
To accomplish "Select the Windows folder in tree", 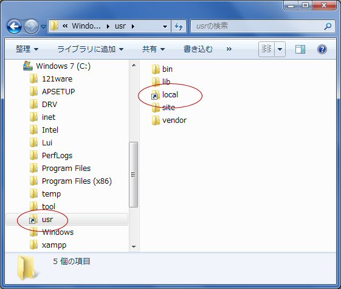I will (x=58, y=232).
